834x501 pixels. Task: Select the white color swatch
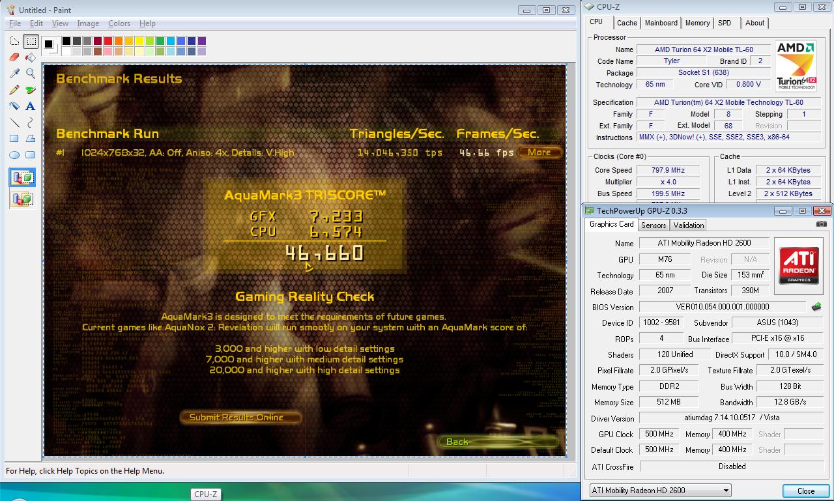tap(66, 51)
